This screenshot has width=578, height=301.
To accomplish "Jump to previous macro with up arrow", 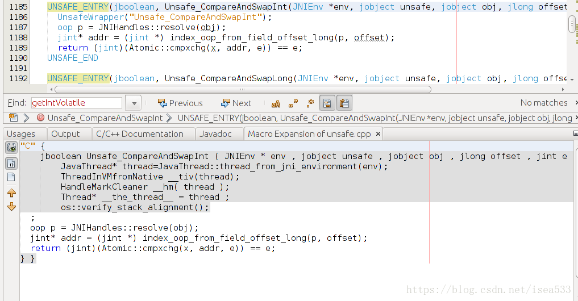I will tap(11, 193).
